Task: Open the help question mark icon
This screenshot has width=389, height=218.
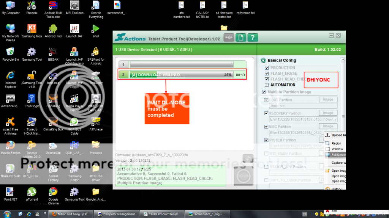Action: pyautogui.click(x=253, y=38)
